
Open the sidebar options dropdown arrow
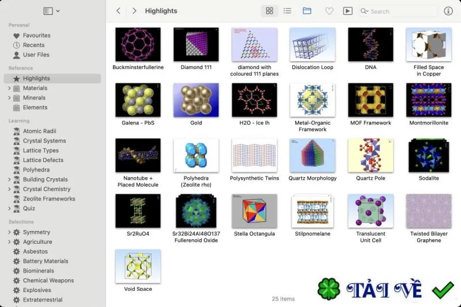pos(58,11)
